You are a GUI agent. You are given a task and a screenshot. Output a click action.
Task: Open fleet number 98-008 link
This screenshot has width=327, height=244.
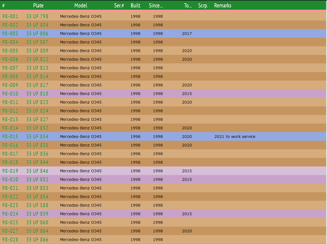(10, 76)
